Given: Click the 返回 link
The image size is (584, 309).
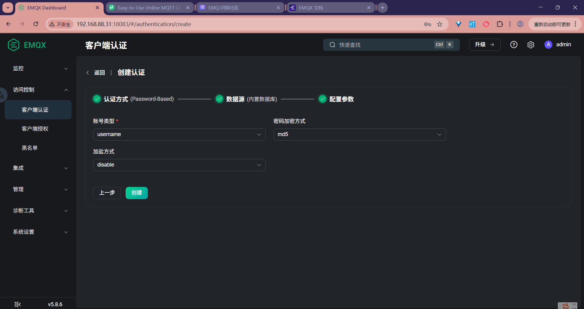Looking at the screenshot, I should click(99, 72).
